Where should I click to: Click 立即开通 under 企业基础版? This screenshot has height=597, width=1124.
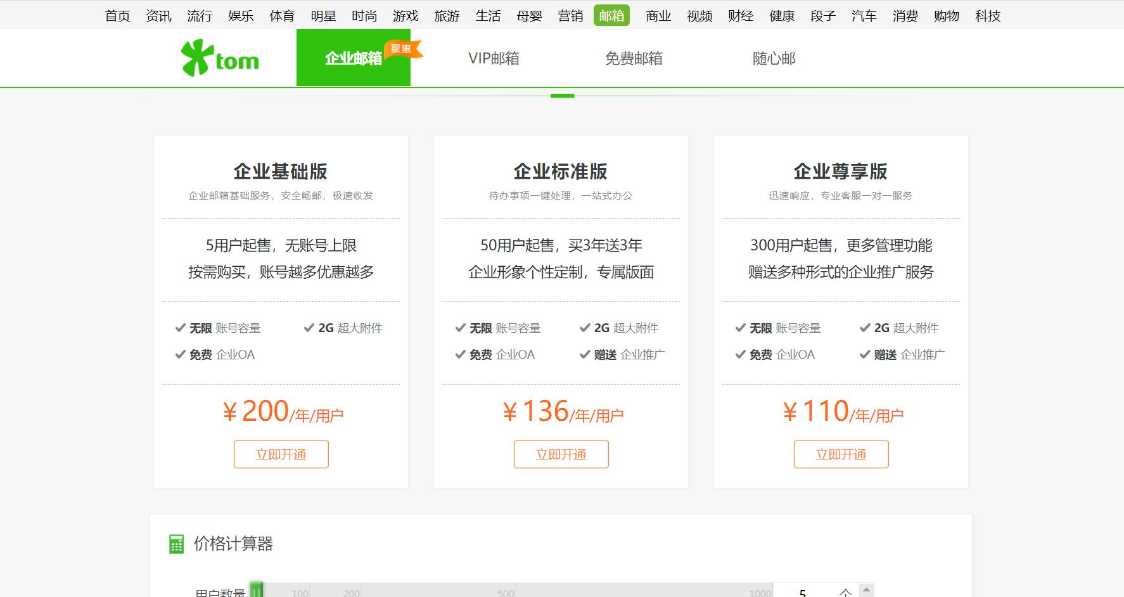tap(281, 454)
